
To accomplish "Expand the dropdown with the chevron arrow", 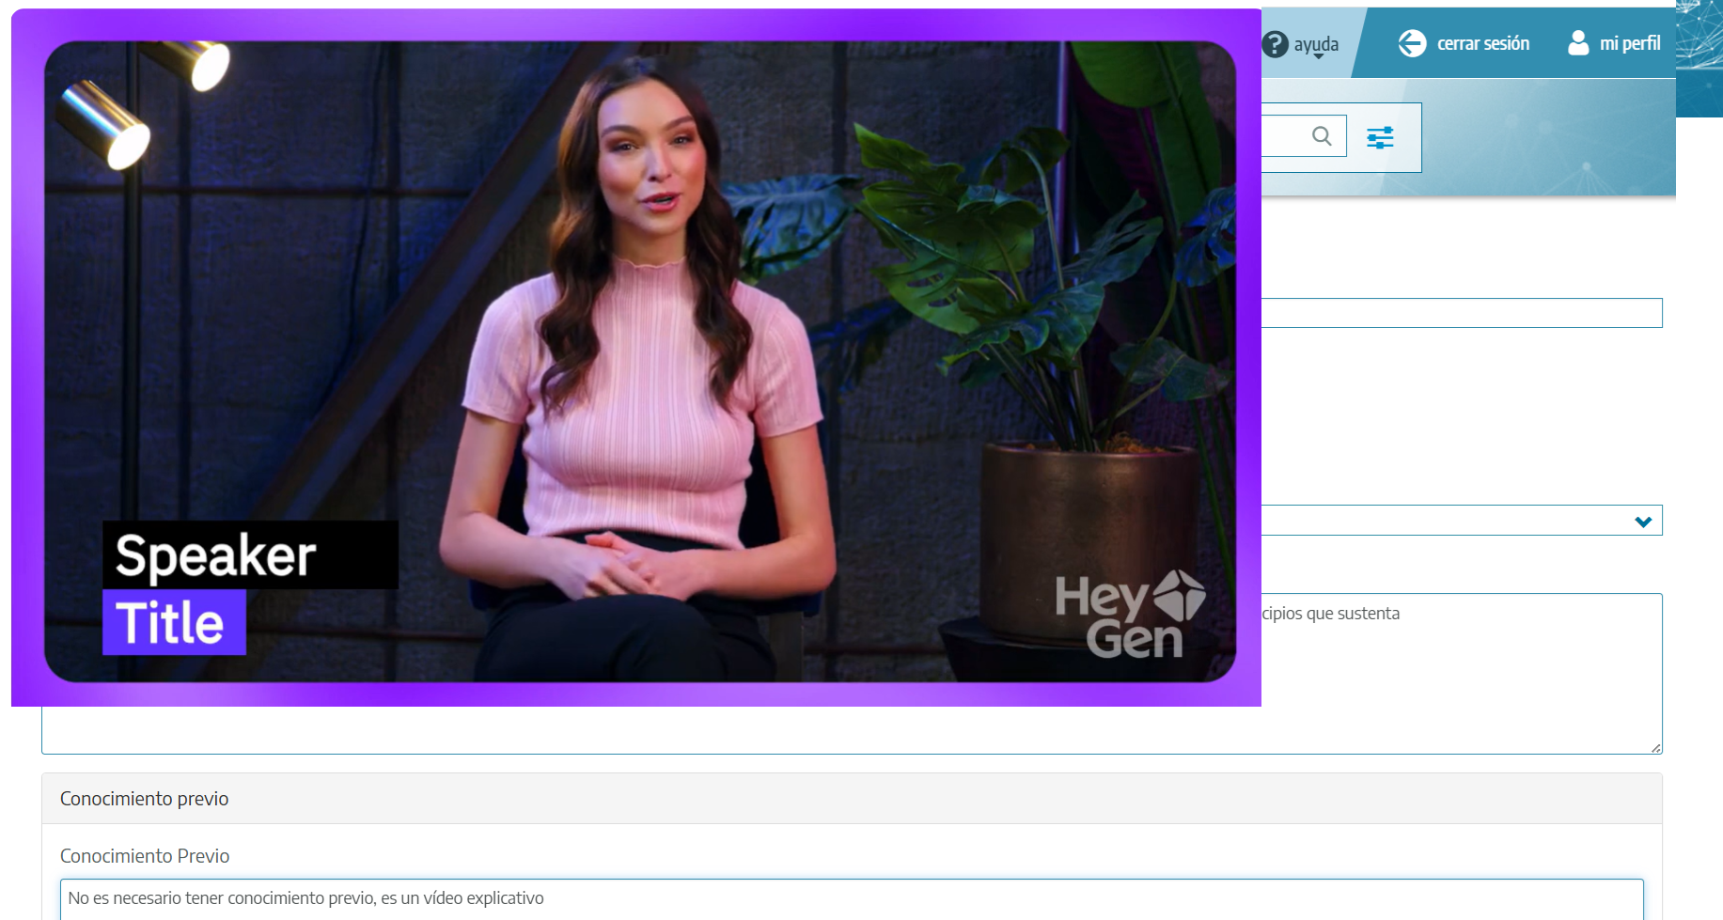I will pyautogui.click(x=1642, y=522).
